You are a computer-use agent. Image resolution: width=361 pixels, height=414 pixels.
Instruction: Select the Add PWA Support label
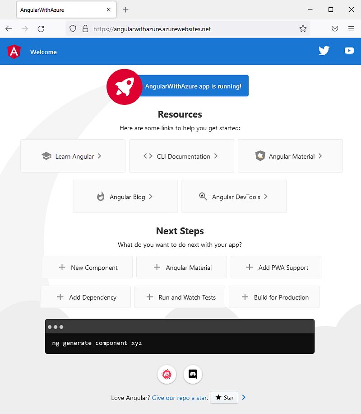point(283,268)
